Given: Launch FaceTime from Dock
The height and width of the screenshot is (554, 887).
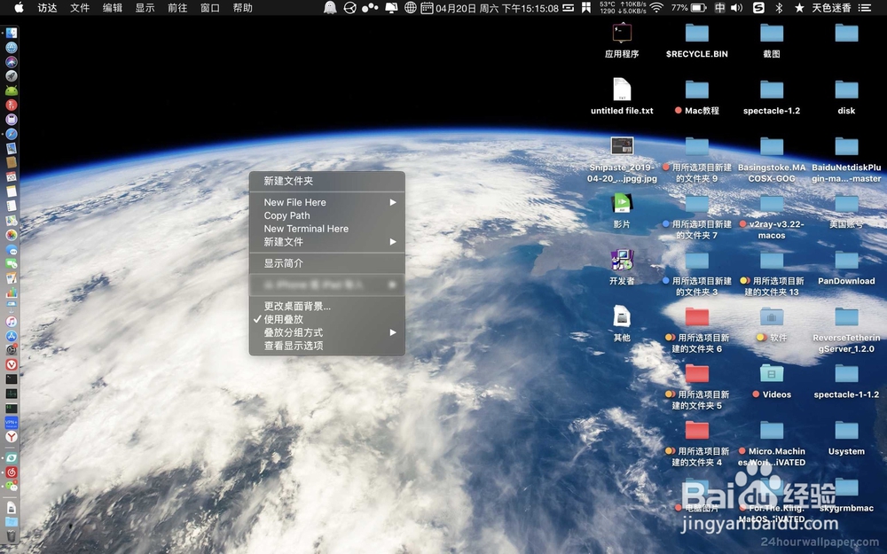Looking at the screenshot, I should (x=12, y=263).
